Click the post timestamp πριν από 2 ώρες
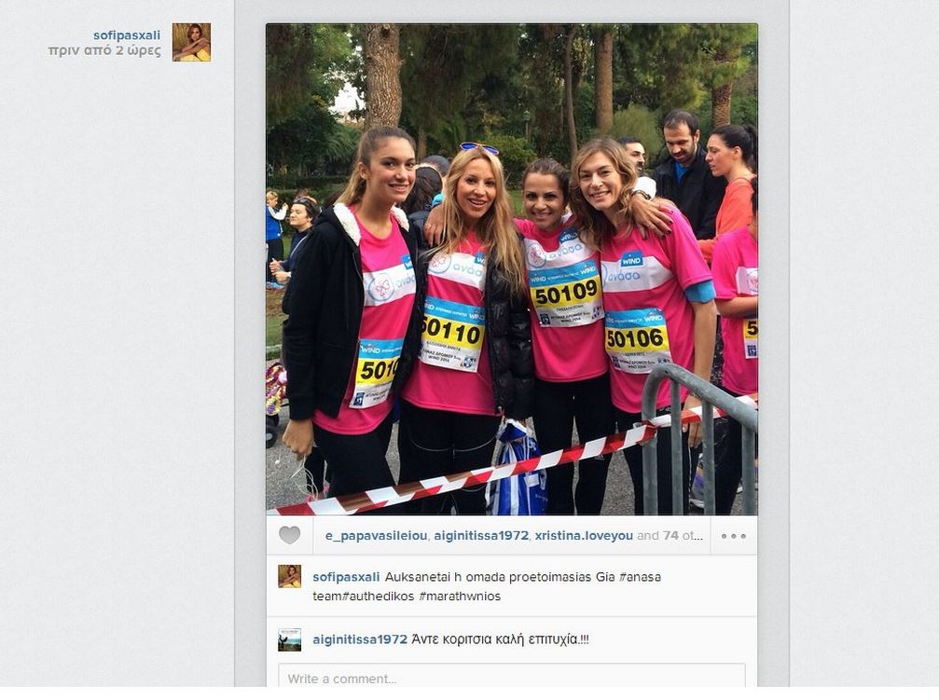This screenshot has height=700, width=939. 104,51
